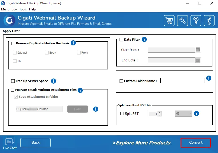Tick the From checkbox
Viewport: 218px width, 153px height.
point(79,53)
